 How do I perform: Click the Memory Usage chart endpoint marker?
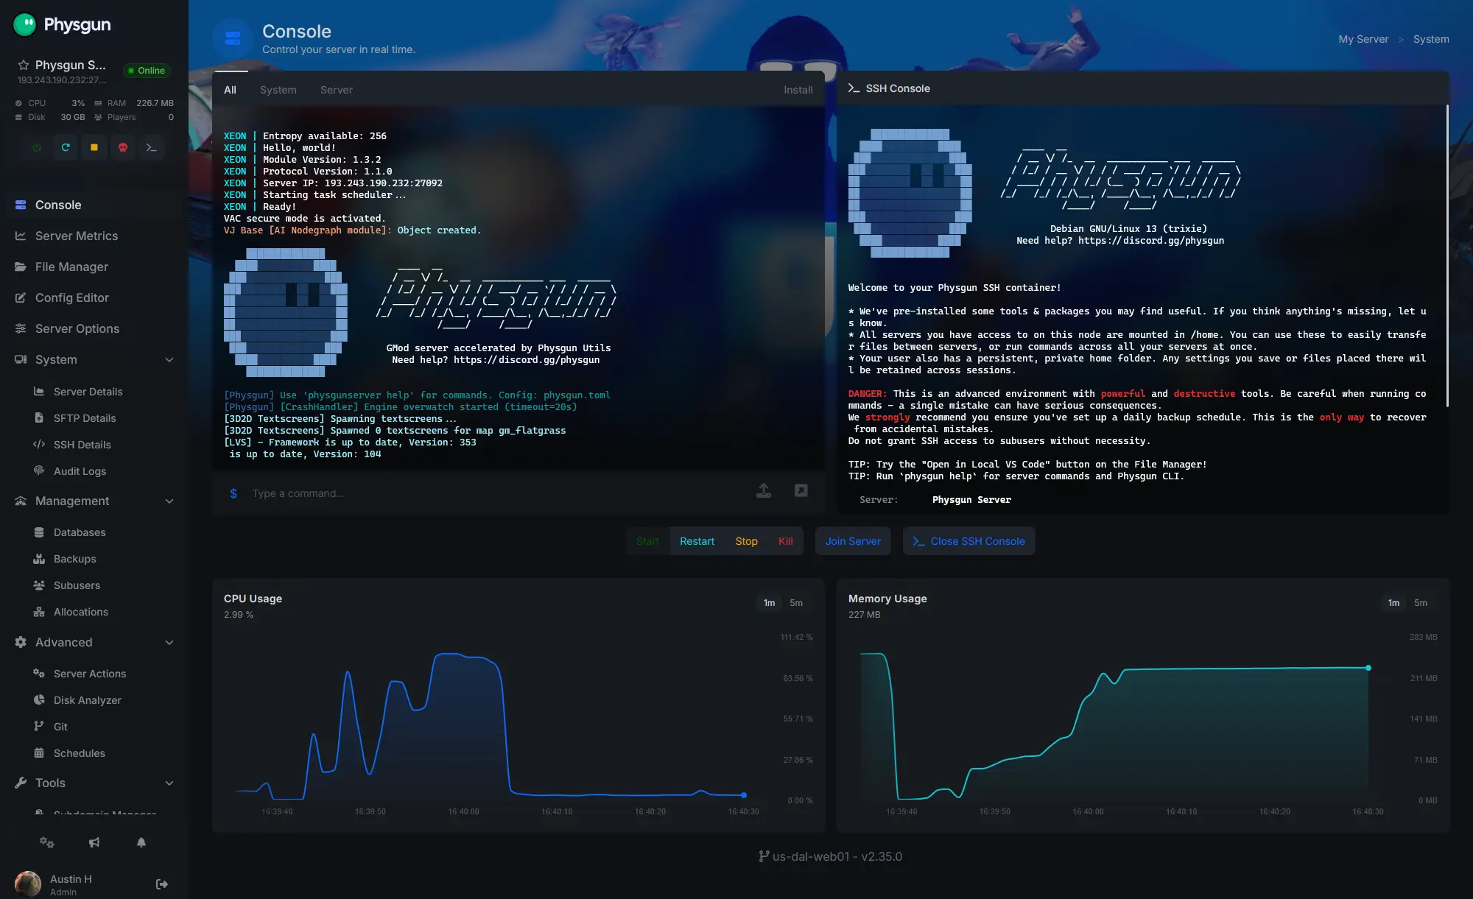click(x=1368, y=668)
